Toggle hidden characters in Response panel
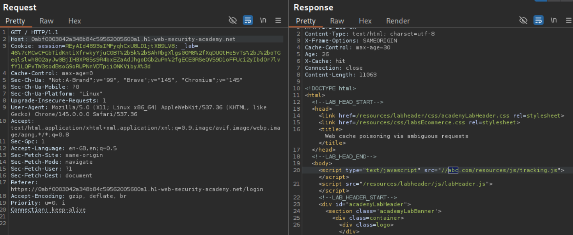573x235 pixels. 523,20
